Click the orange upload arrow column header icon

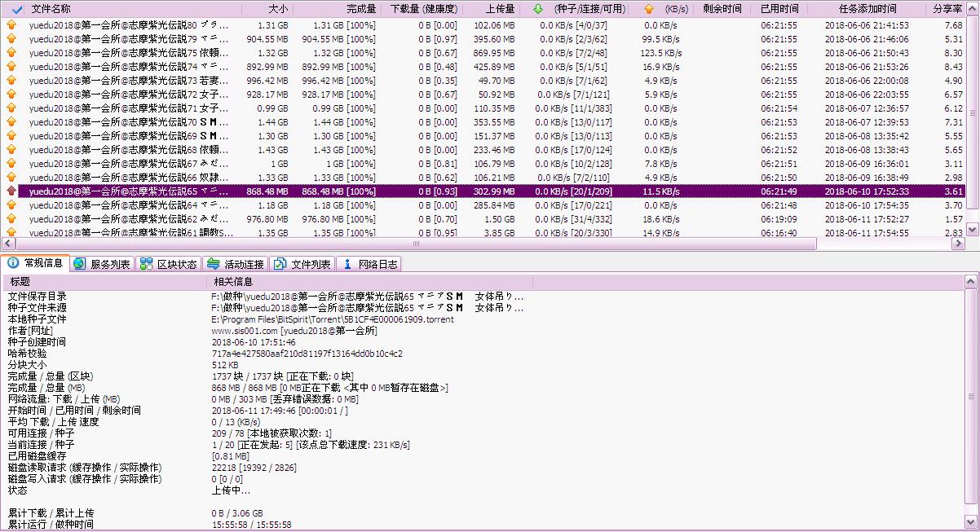648,9
